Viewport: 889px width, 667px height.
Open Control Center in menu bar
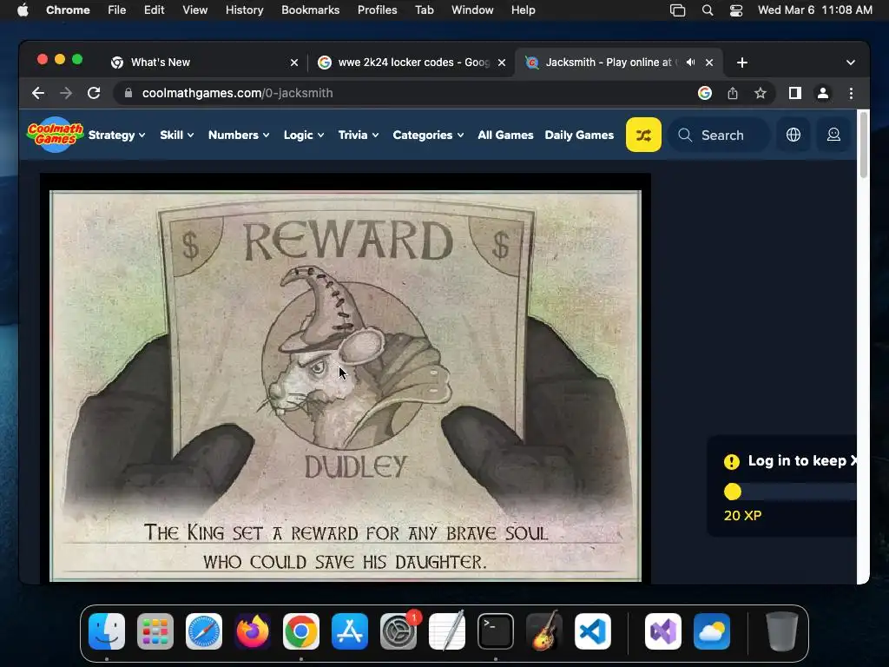click(736, 10)
